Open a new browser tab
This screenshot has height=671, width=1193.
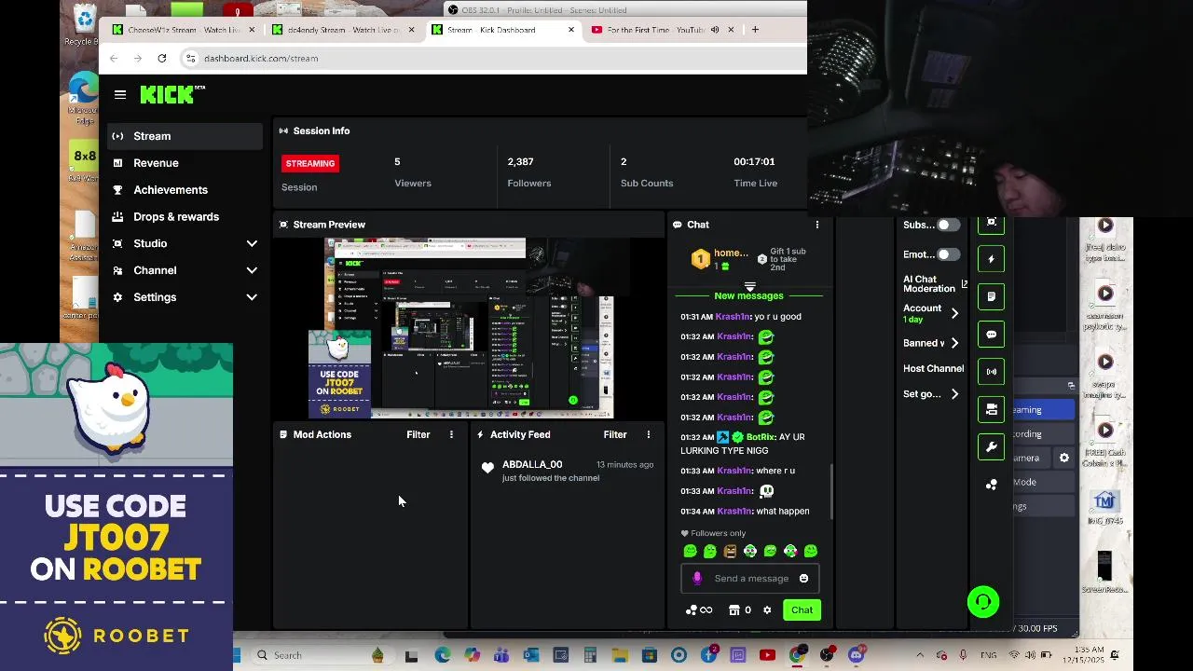[755, 30]
